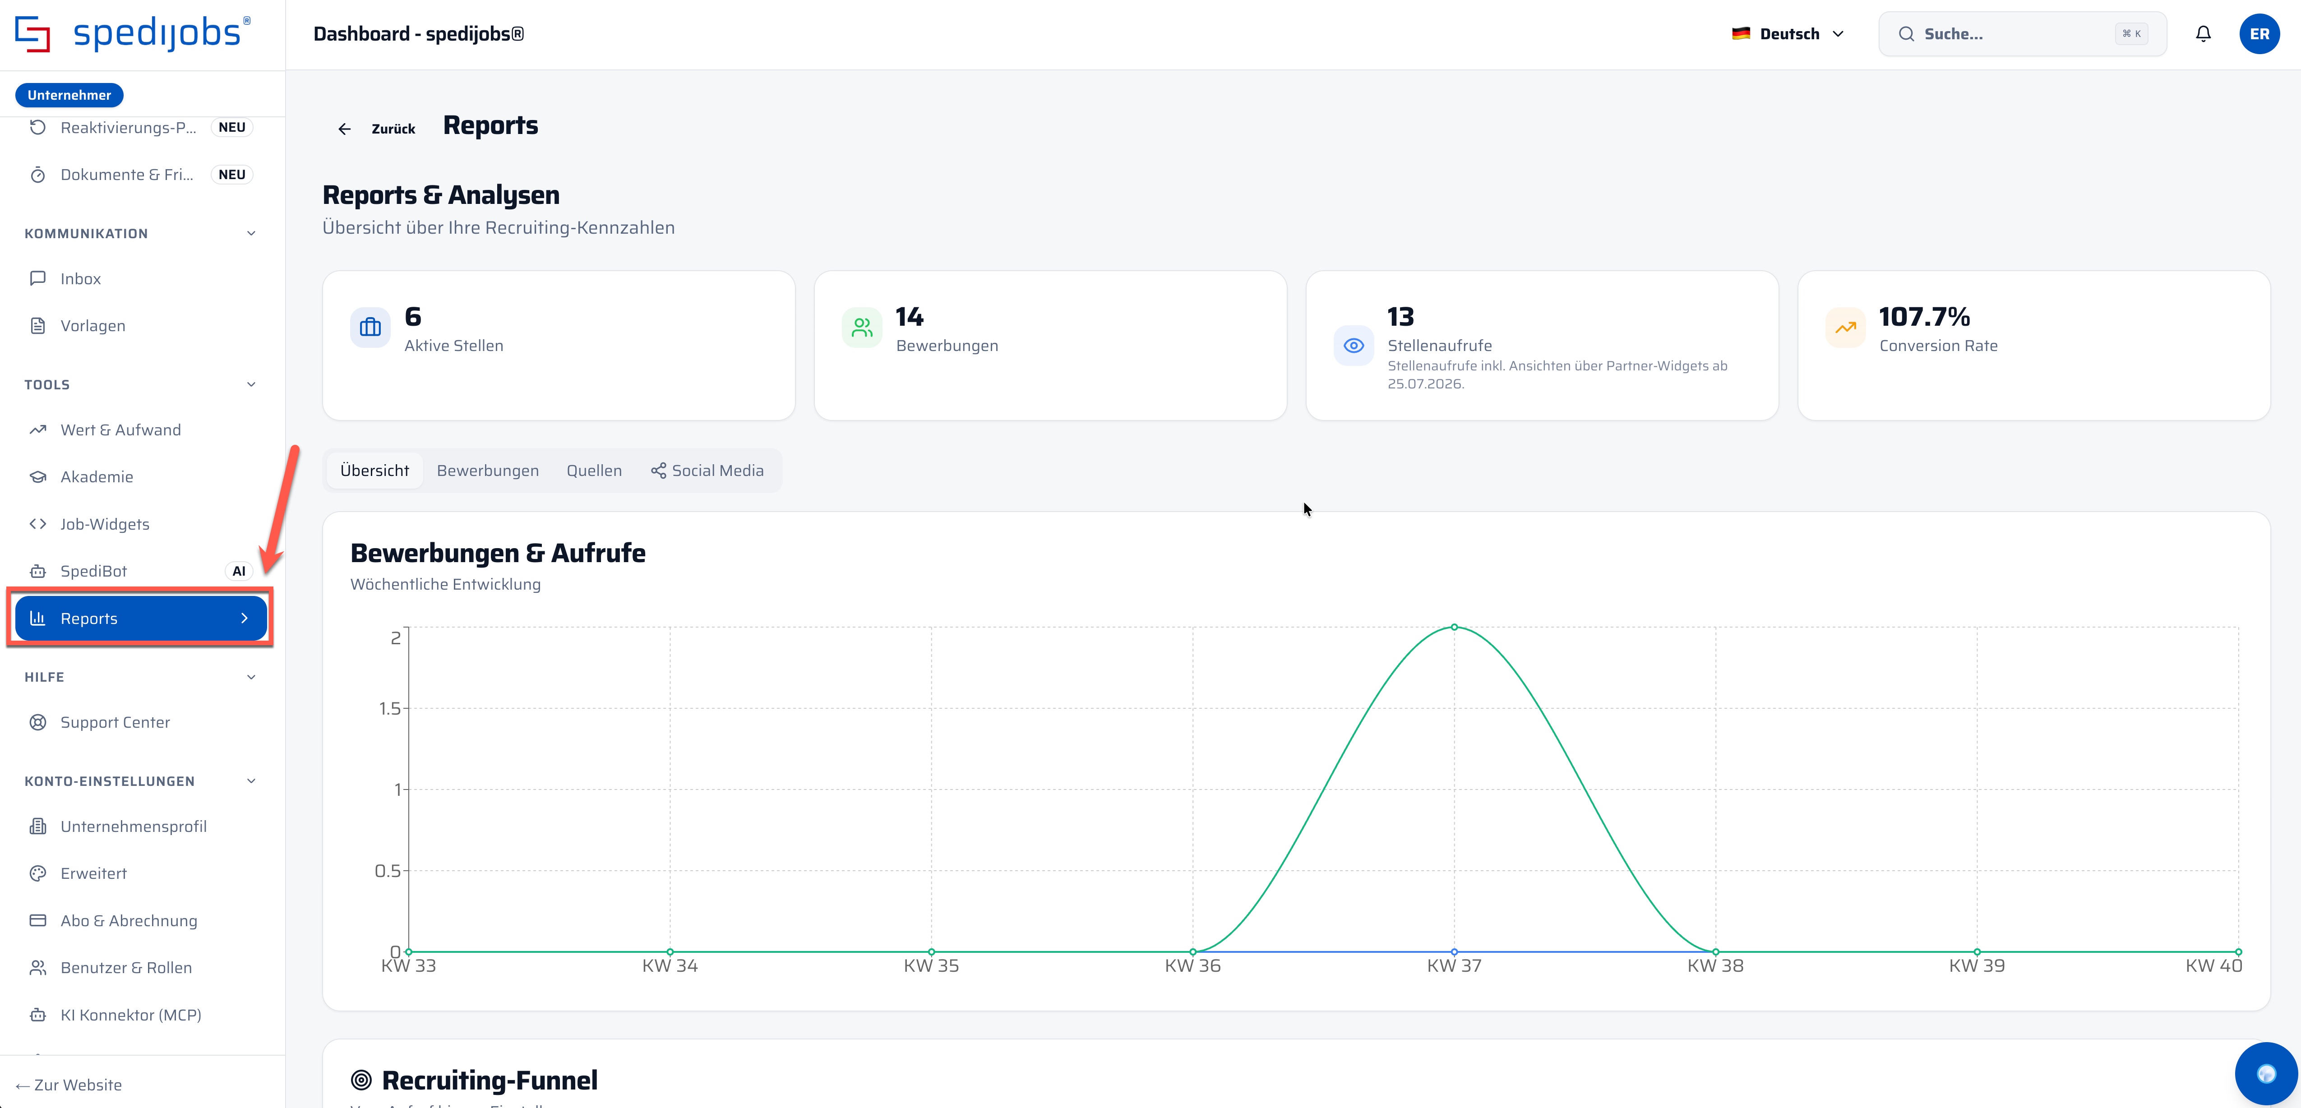Open Abo & Abrechnung

coord(141,920)
